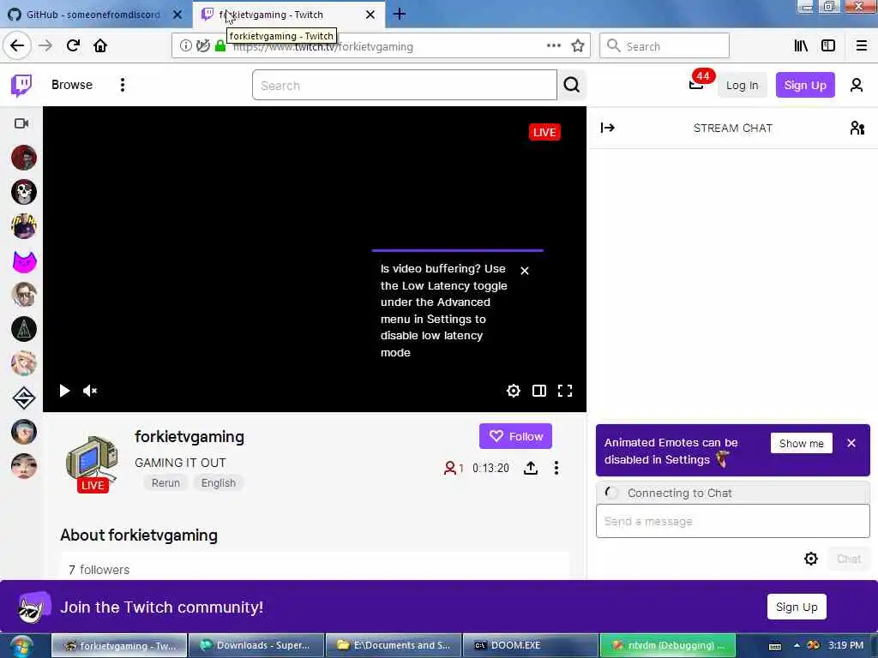Viewport: 878px width, 658px height.
Task: Switch to ntvdm (Debugging) taskbar window
Action: 667,646
